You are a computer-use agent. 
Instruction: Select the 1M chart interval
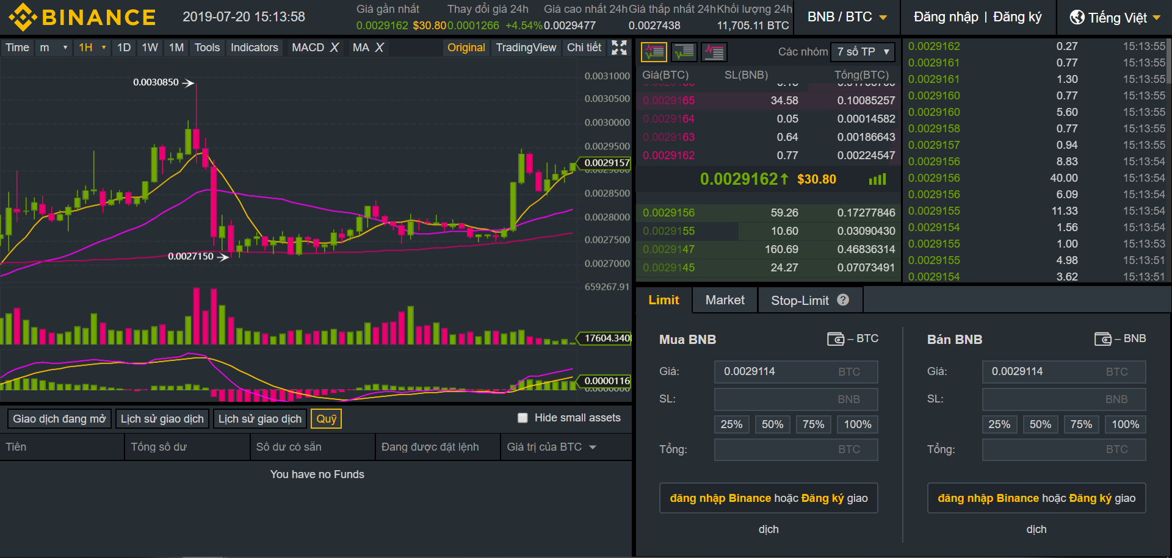pyautogui.click(x=176, y=48)
